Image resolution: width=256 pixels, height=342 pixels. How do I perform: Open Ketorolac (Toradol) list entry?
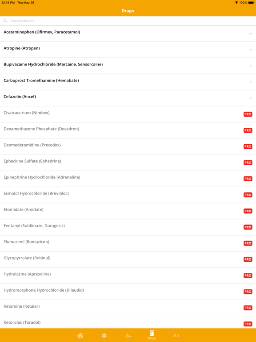(x=128, y=322)
